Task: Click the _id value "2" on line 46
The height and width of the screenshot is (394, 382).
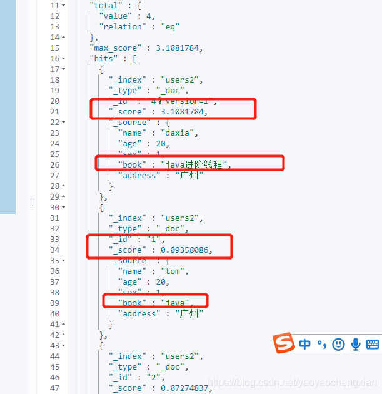Action: pyautogui.click(x=154, y=378)
